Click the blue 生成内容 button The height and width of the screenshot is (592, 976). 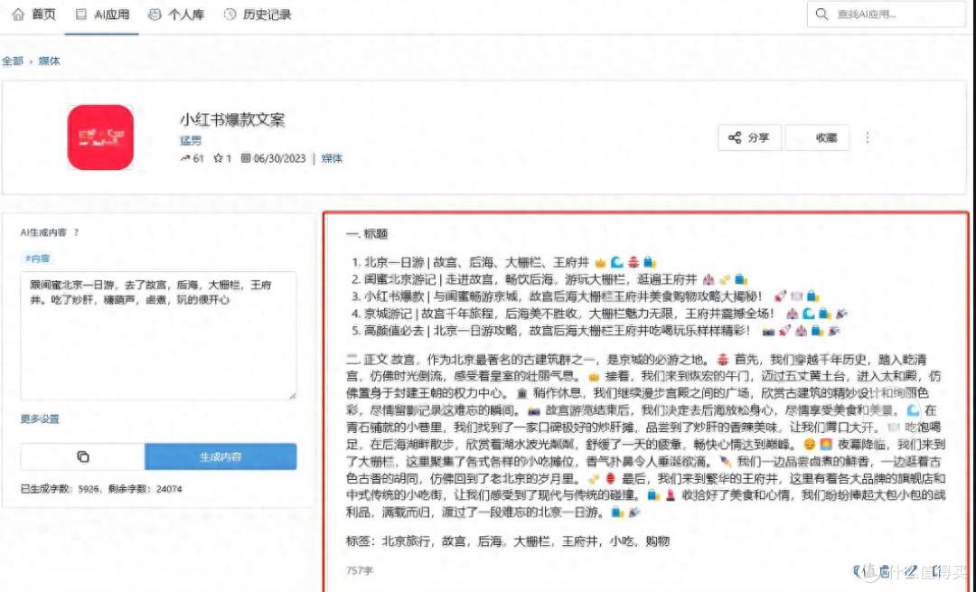coord(221,457)
